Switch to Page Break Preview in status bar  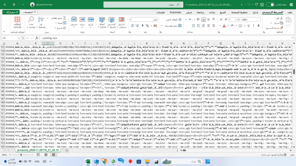(38, 154)
